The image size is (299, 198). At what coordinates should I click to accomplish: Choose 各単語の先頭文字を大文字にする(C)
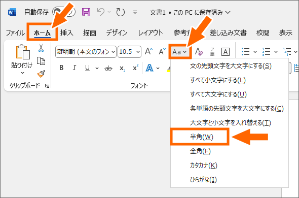[230, 109]
